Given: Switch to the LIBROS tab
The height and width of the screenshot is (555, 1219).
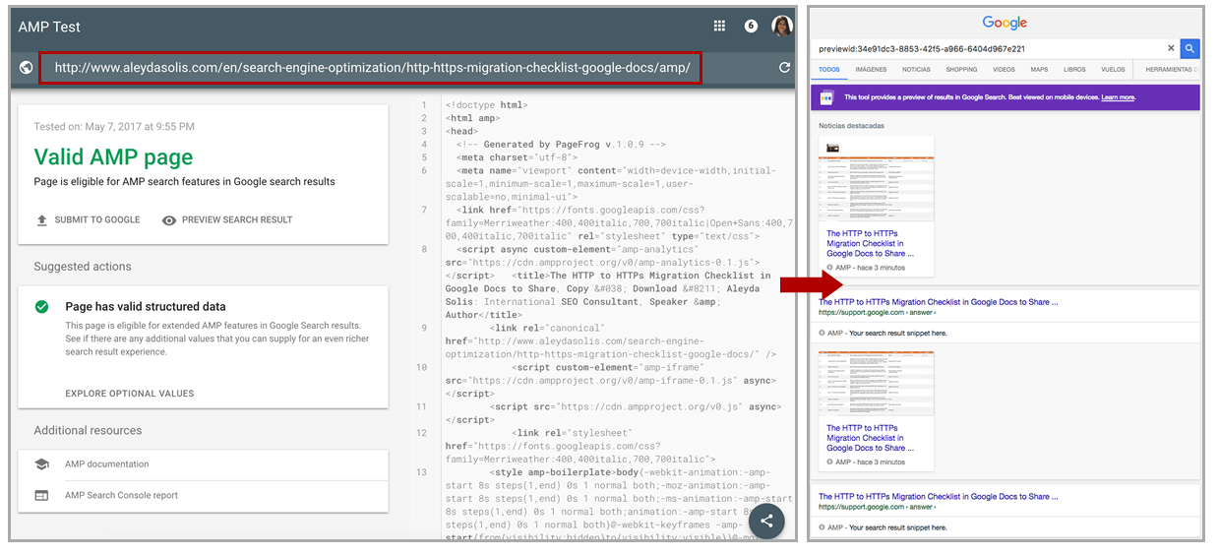Looking at the screenshot, I should tap(1074, 70).
